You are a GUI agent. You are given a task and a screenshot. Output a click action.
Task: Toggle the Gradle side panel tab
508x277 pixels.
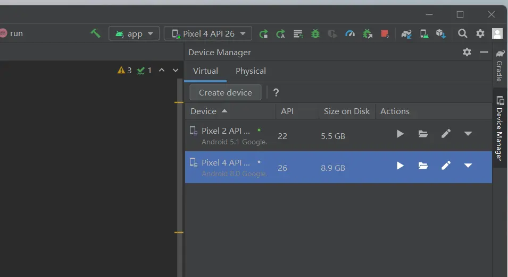click(499, 66)
